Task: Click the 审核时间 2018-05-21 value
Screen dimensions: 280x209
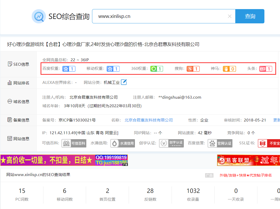Action: coord(255,120)
